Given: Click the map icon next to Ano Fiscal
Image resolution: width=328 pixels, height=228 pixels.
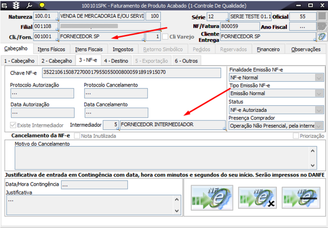Looking at the screenshot, I should (x=322, y=27).
